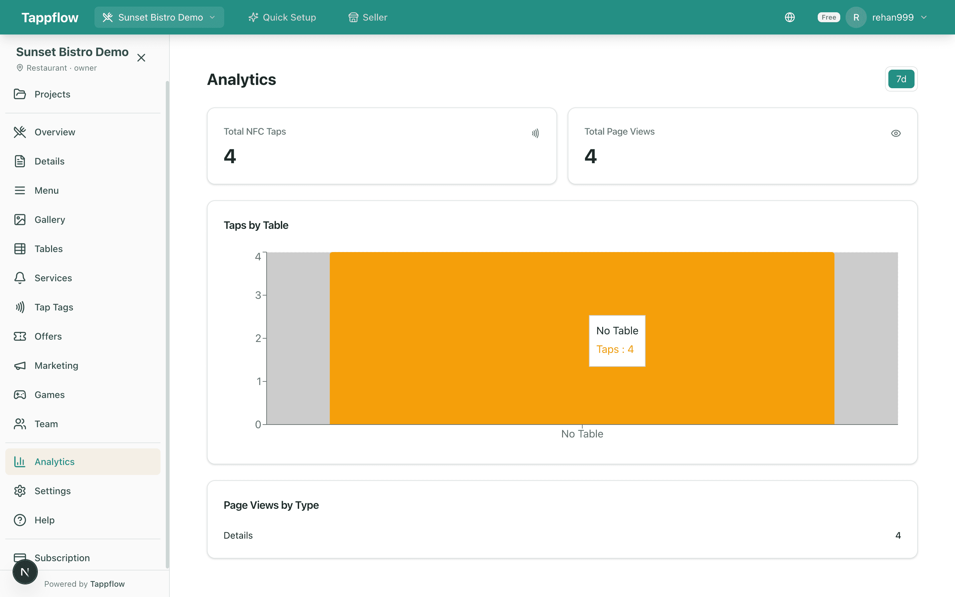The width and height of the screenshot is (955, 597).
Task: Open the 7d time range selector
Action: (901, 79)
